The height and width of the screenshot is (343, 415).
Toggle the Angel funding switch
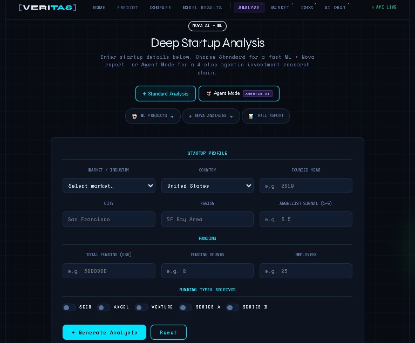click(x=104, y=307)
